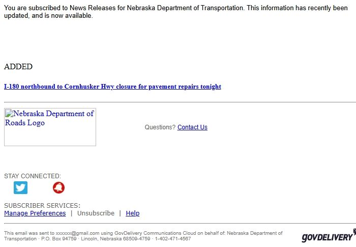Click the red bell notification icon
This screenshot has width=356, height=247.
[58, 187]
